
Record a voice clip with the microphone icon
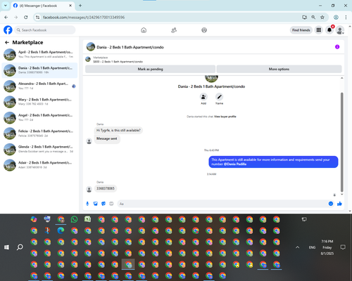pos(87,204)
